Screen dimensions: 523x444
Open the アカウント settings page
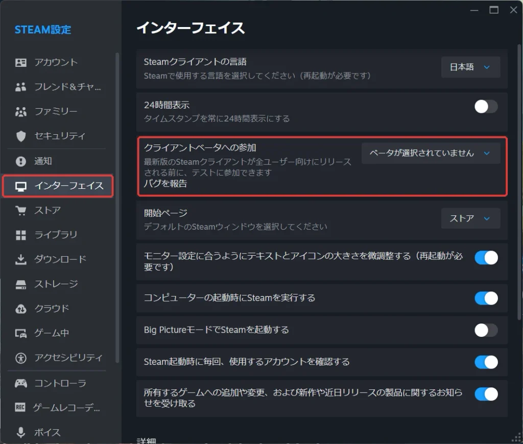point(58,62)
